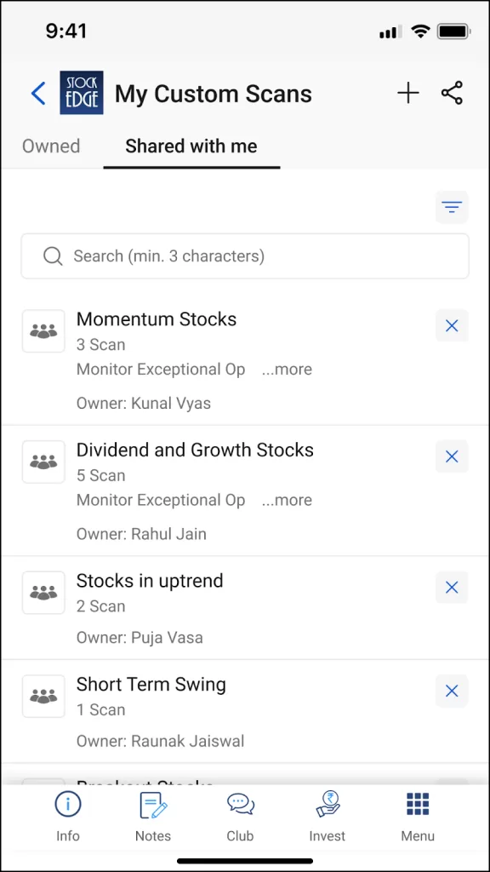Expand more on Dividend and Growth Stocks

click(287, 500)
